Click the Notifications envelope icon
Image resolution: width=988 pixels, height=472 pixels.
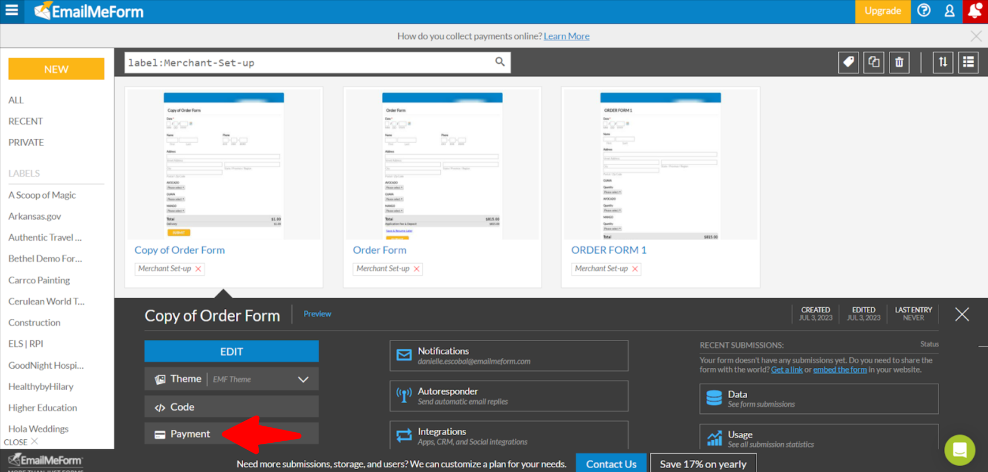coord(404,355)
